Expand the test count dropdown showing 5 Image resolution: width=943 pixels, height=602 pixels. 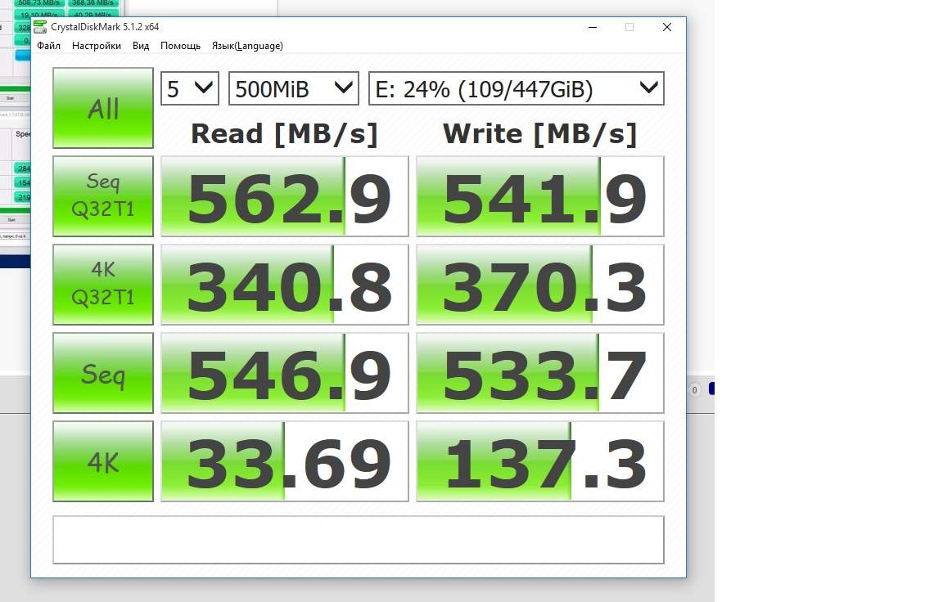(x=190, y=88)
